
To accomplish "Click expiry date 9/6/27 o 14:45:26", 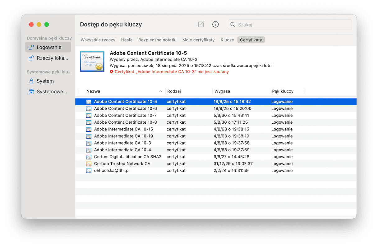I will pos(232,157).
